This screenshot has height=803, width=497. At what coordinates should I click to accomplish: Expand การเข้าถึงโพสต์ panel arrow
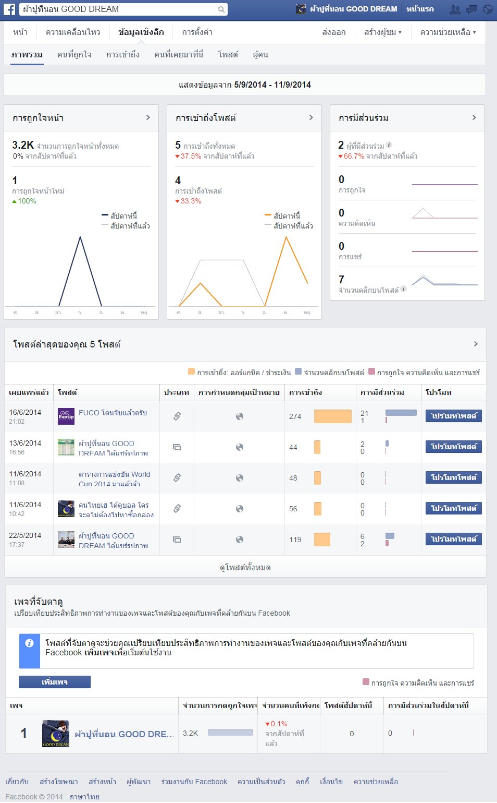click(311, 117)
